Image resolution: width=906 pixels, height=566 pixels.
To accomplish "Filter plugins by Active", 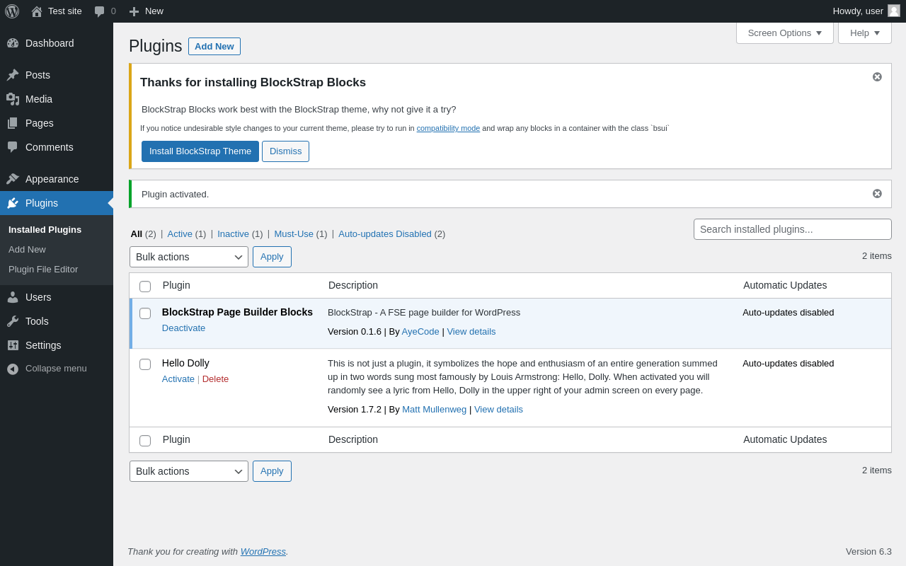I will pyautogui.click(x=180, y=234).
